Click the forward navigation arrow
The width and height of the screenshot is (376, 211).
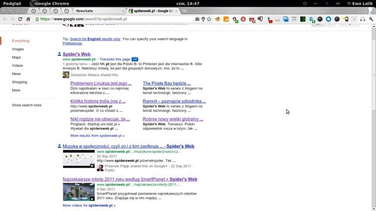point(12,19)
